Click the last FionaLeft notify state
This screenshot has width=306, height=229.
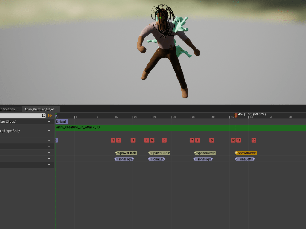[245, 159]
